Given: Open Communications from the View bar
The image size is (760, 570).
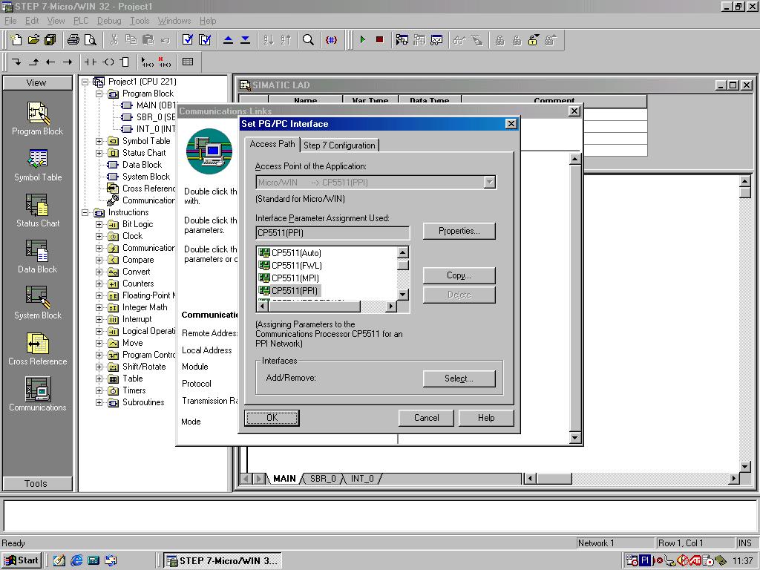Looking at the screenshot, I should 37,395.
